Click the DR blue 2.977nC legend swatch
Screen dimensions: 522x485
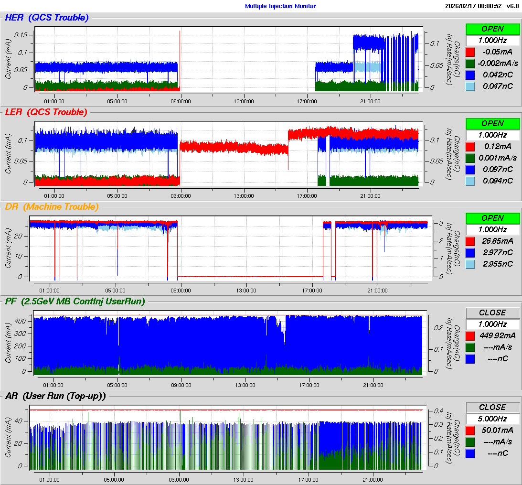pos(470,252)
